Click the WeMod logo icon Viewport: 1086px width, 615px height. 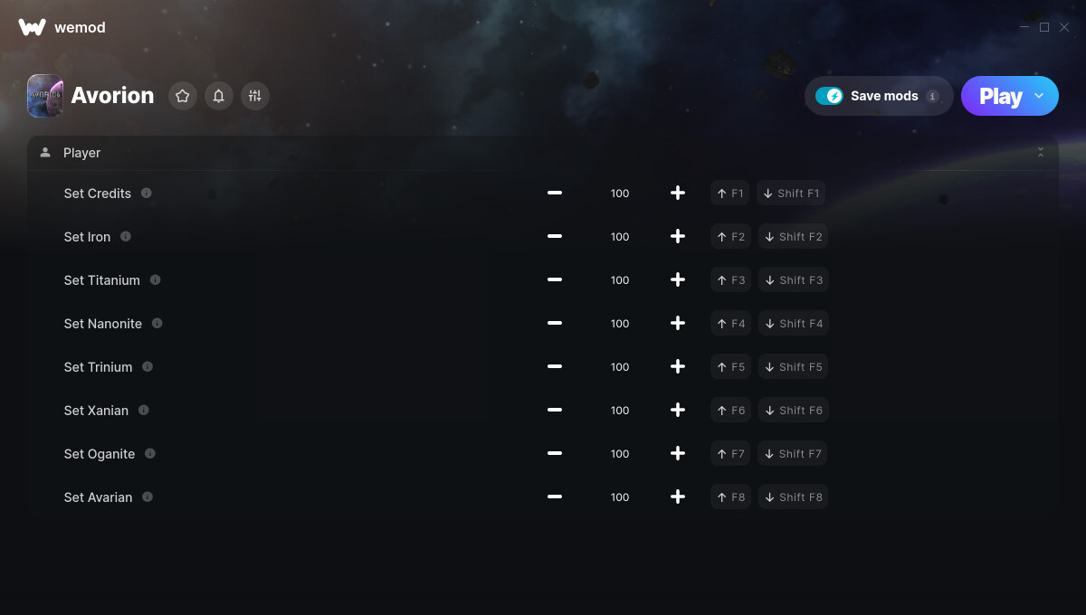click(x=32, y=27)
